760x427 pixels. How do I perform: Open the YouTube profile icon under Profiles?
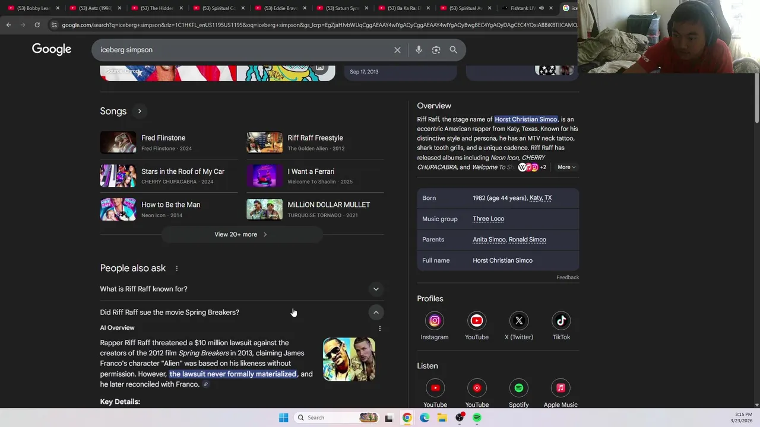[477, 321]
